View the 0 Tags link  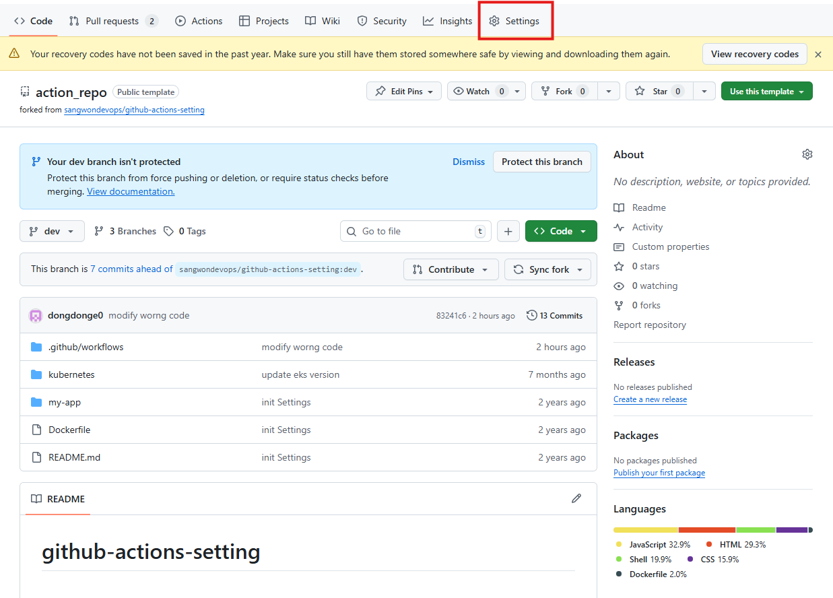click(185, 231)
